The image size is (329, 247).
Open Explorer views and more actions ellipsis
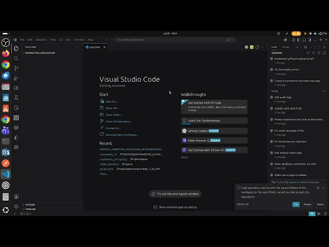coord(78,47)
